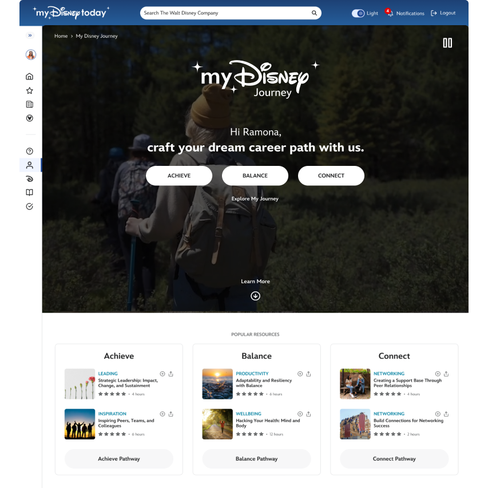The width and height of the screenshot is (488, 488).
Task: Add Inspiring Peers course via plus icon
Action: (x=162, y=414)
